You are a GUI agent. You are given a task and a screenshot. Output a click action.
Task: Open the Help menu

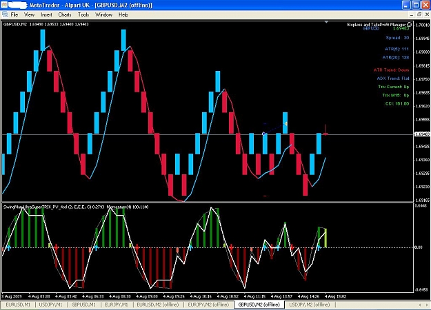123,15
